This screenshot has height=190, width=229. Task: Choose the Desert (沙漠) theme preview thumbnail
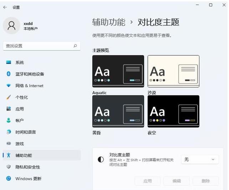tap(173, 71)
